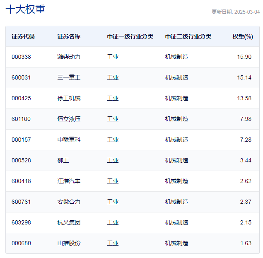Image resolution: width=263 pixels, height=258 pixels.
Task: Click the stock name 安徽合力
Action: 69,202
